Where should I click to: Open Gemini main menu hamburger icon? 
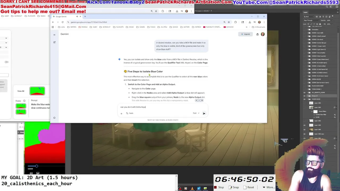click(54, 35)
